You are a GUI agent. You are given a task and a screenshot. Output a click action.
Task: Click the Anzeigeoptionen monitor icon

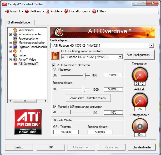coord(15,38)
